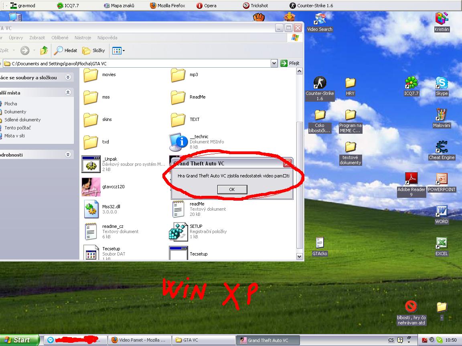462x346 pixels.
Task: Click the CS language indicator in tray
Action: 391,340
